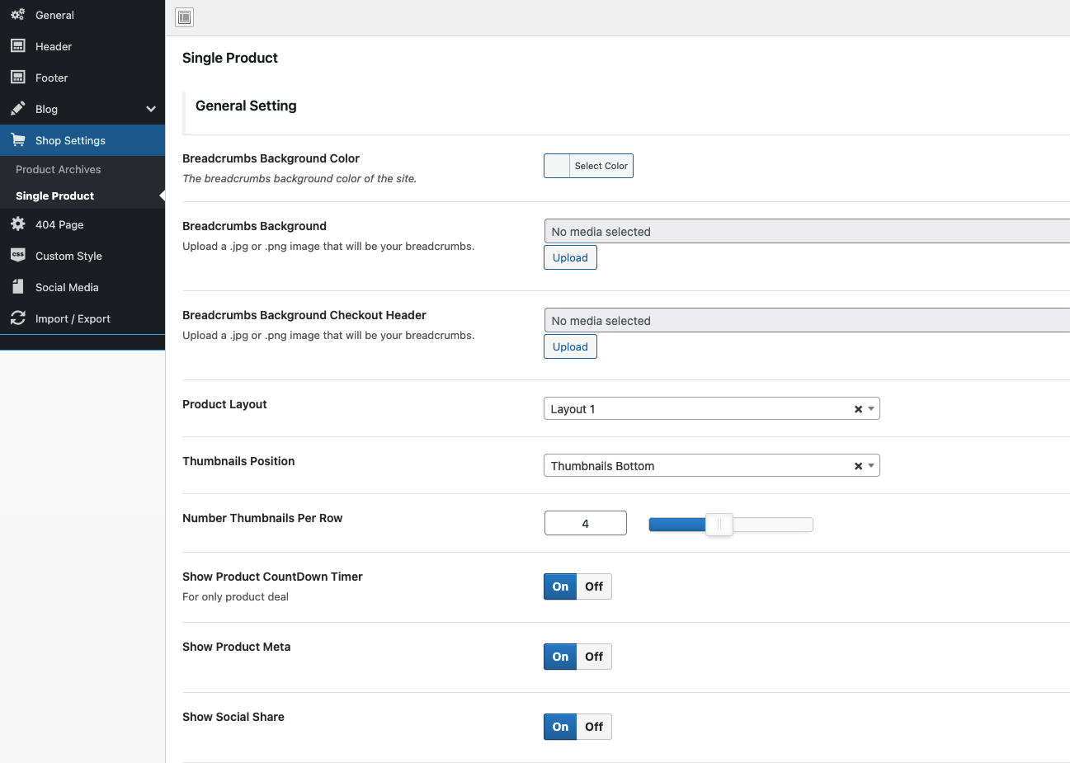Click the expand-all sections icon at top
Viewport: 1070px width, 763px height.
pos(185,17)
